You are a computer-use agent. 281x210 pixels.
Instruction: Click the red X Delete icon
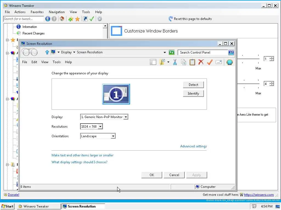pos(201,62)
